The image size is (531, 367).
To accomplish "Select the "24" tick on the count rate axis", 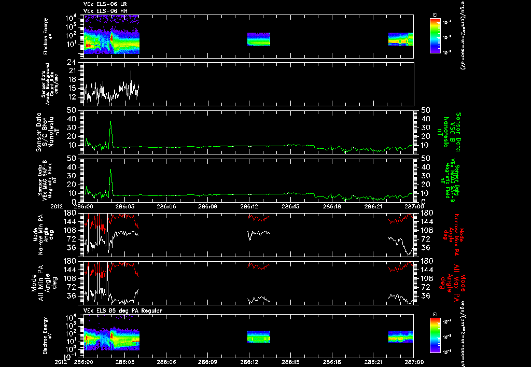I will 72,63.
